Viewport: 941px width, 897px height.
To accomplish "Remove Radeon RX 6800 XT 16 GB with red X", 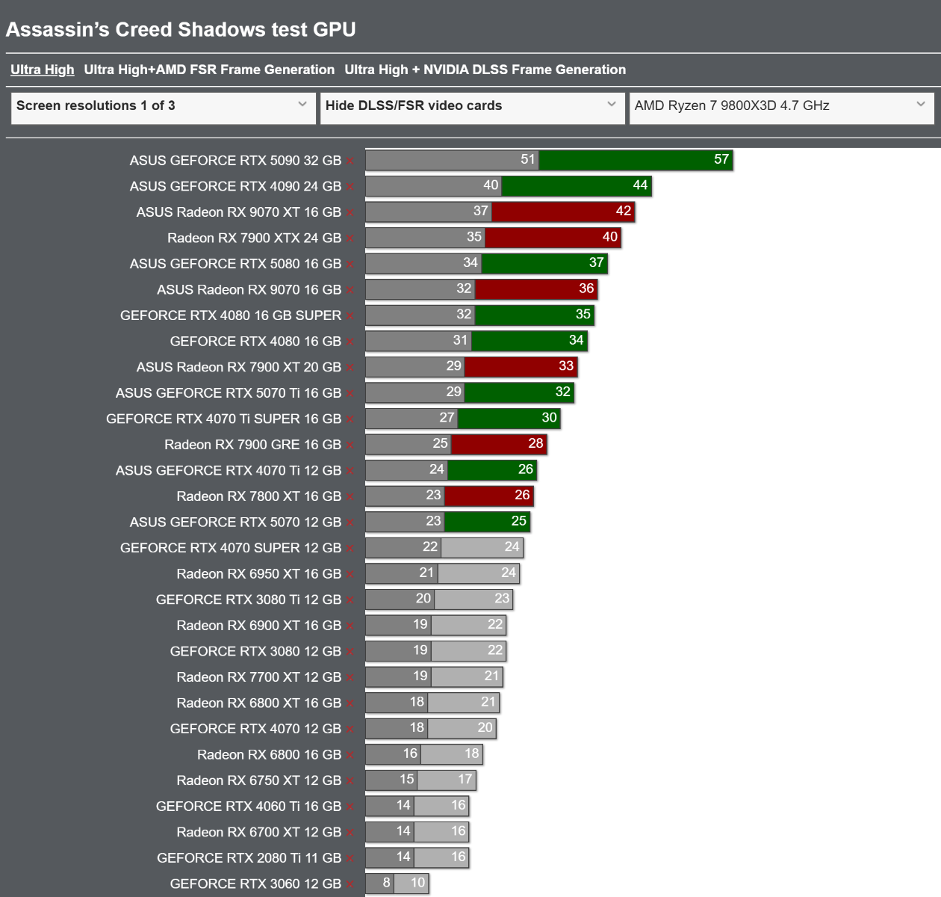I will point(350,703).
